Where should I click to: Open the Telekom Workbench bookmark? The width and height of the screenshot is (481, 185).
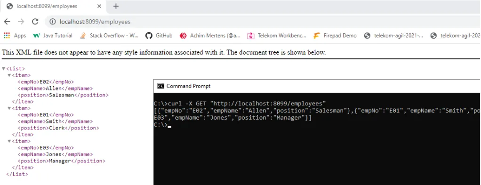[x=277, y=36]
